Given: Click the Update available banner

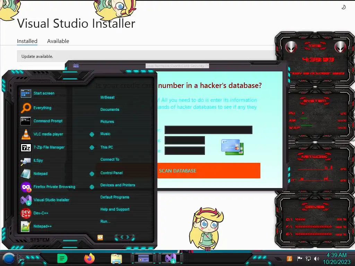Looking at the screenshot, I should [x=146, y=56].
